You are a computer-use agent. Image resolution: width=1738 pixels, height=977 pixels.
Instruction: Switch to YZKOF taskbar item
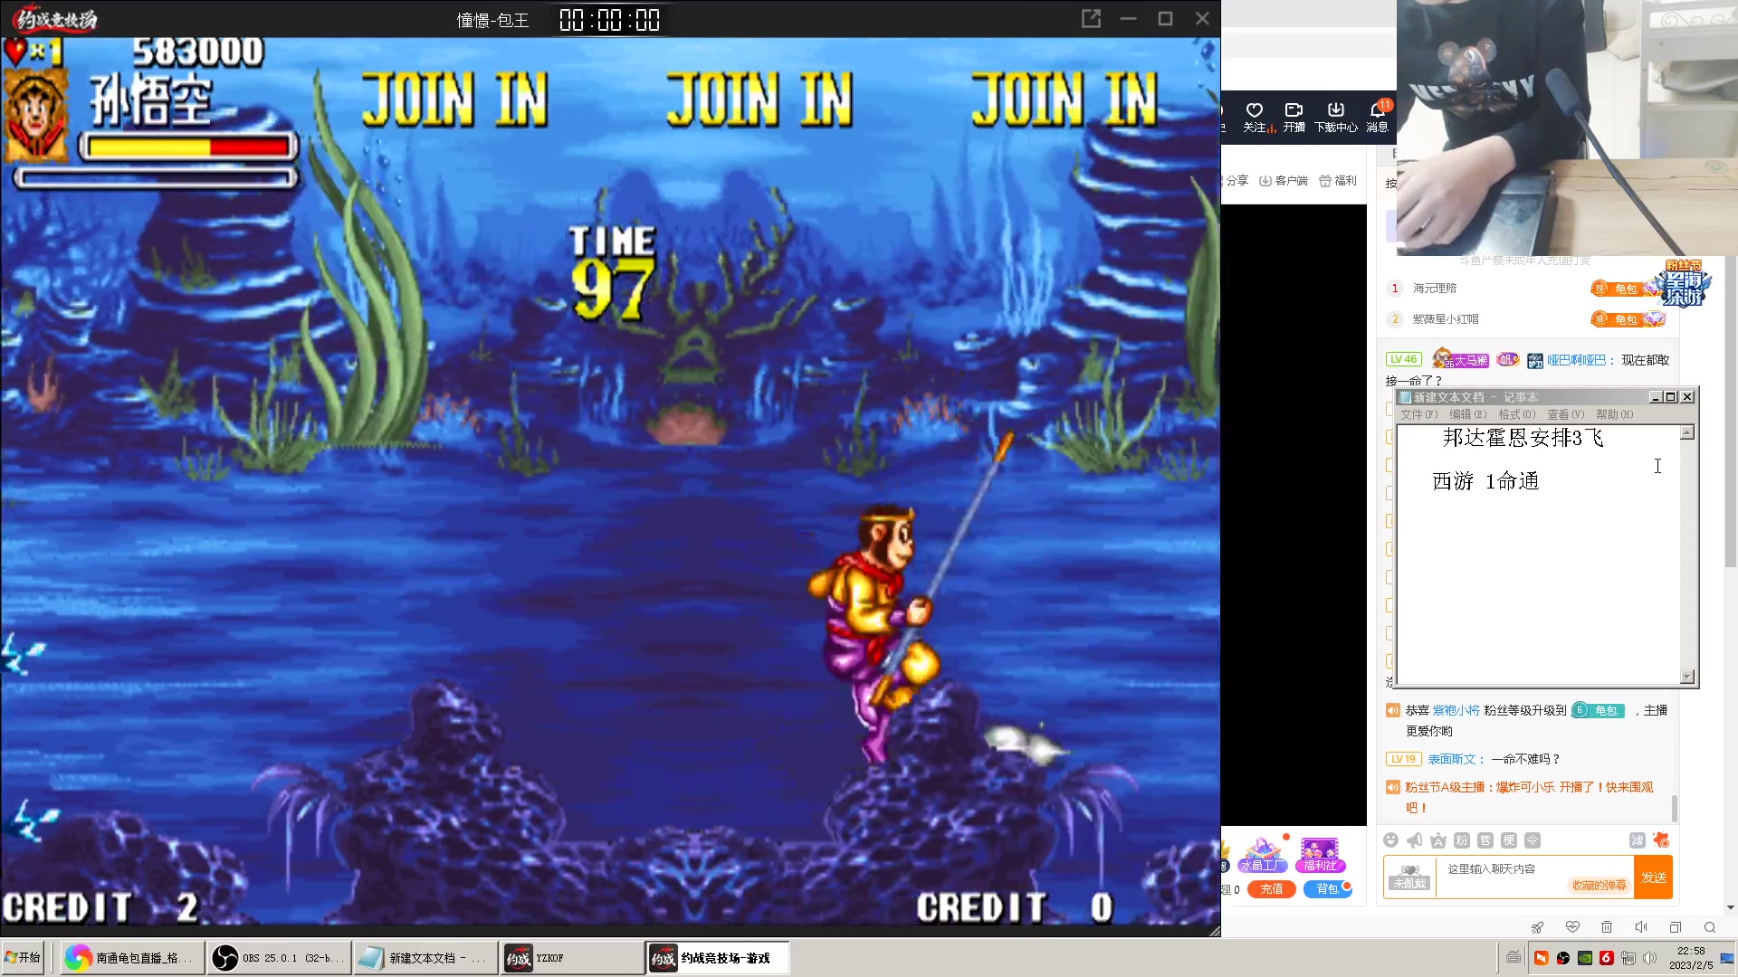click(573, 958)
